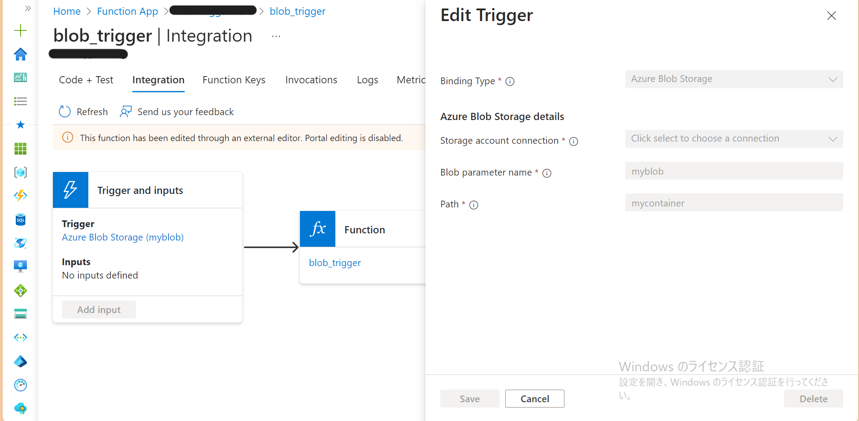Open Function App lightning icon in sidebar
Viewport: 859px width, 421px height.
click(21, 196)
